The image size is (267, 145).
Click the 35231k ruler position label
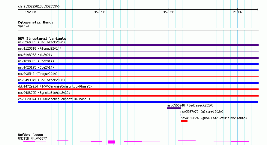[99, 12]
